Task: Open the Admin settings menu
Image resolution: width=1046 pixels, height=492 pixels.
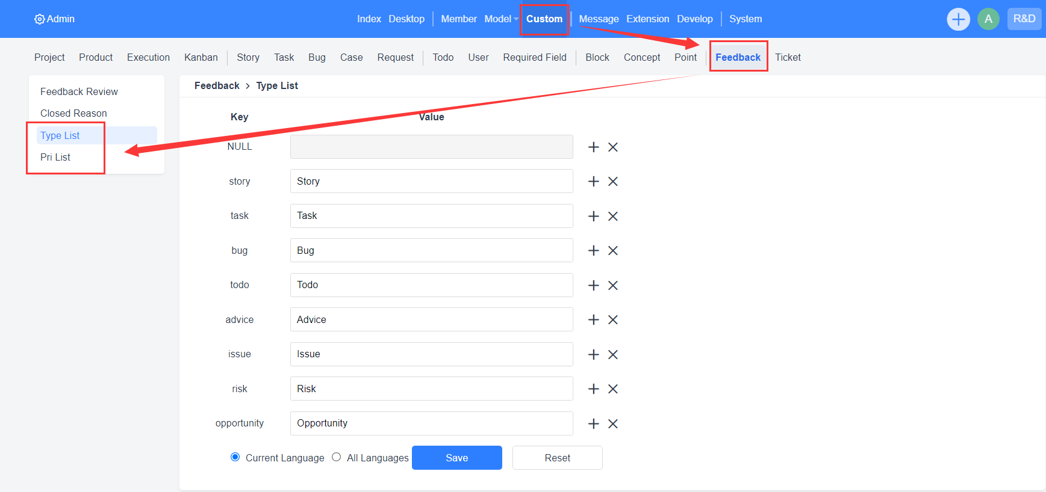Action: (x=55, y=19)
